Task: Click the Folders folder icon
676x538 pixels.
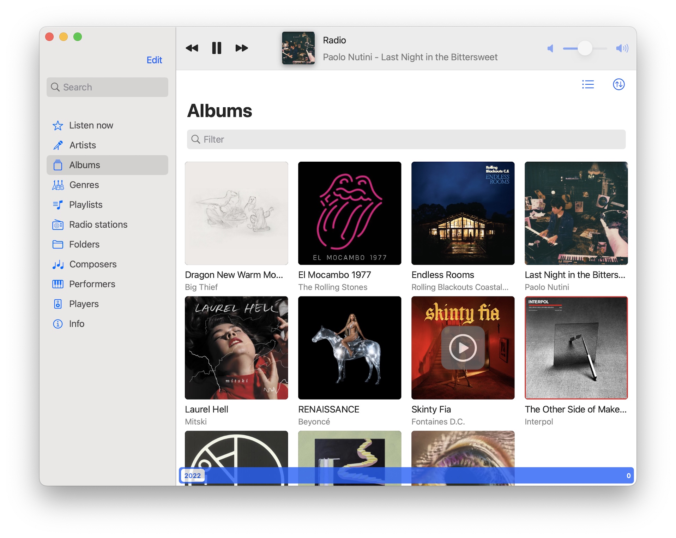Action: click(58, 244)
